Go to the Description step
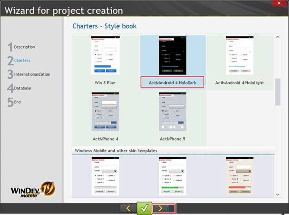Image resolution: width=289 pixels, height=215 pixels. pyautogui.click(x=21, y=47)
